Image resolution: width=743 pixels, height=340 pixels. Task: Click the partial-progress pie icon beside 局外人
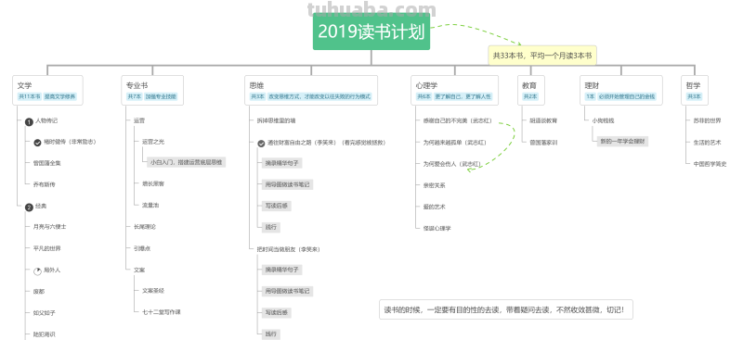pyautogui.click(x=37, y=271)
